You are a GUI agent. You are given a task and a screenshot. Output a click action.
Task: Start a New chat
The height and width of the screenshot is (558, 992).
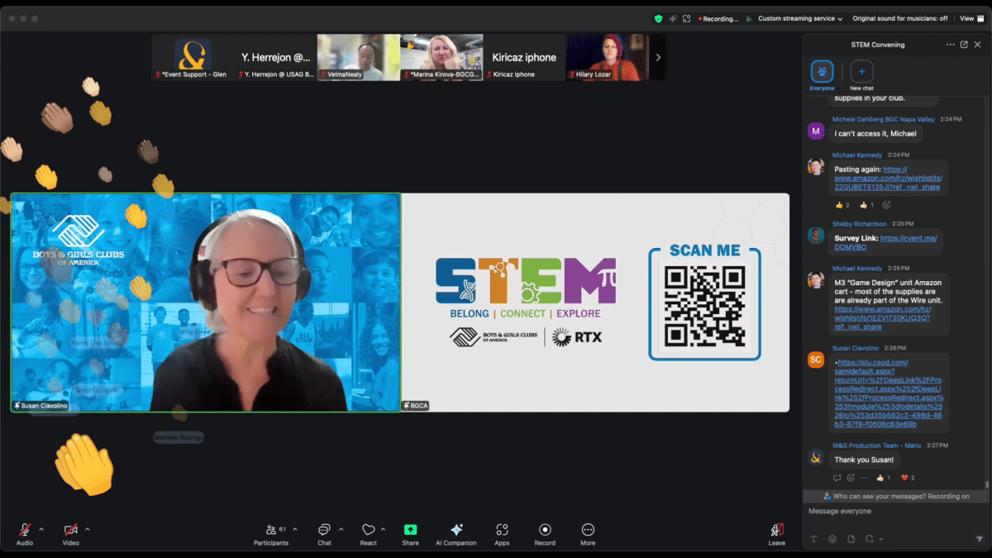861,75
